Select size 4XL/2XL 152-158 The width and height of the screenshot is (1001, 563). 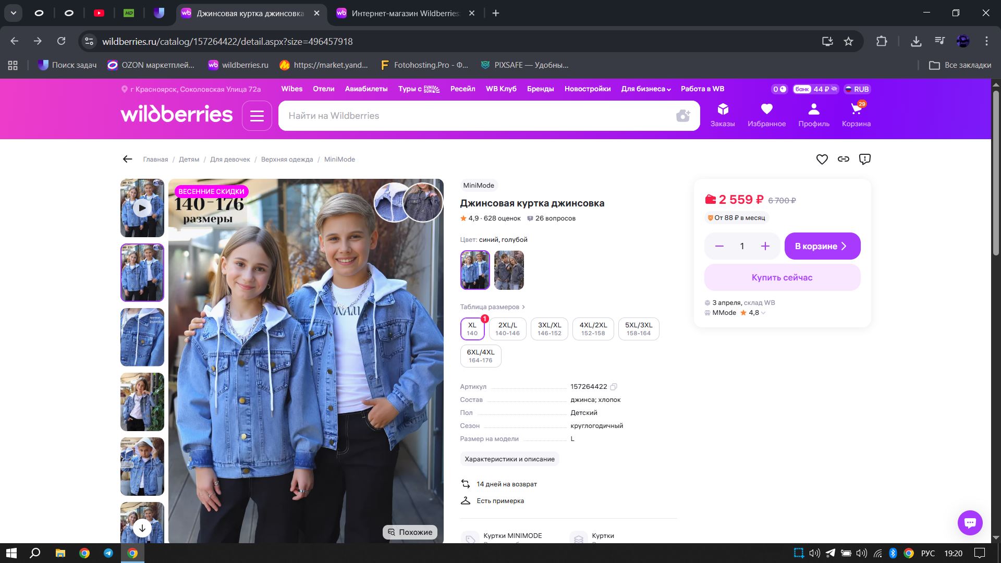coord(593,329)
